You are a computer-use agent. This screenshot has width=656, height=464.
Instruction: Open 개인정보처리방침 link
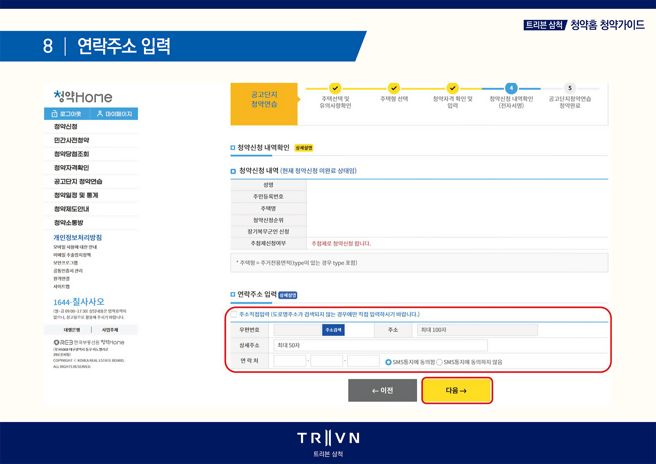click(x=78, y=237)
